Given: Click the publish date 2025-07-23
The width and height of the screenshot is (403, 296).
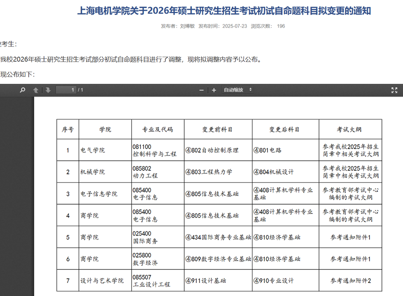Looking at the screenshot, I should tap(234, 26).
